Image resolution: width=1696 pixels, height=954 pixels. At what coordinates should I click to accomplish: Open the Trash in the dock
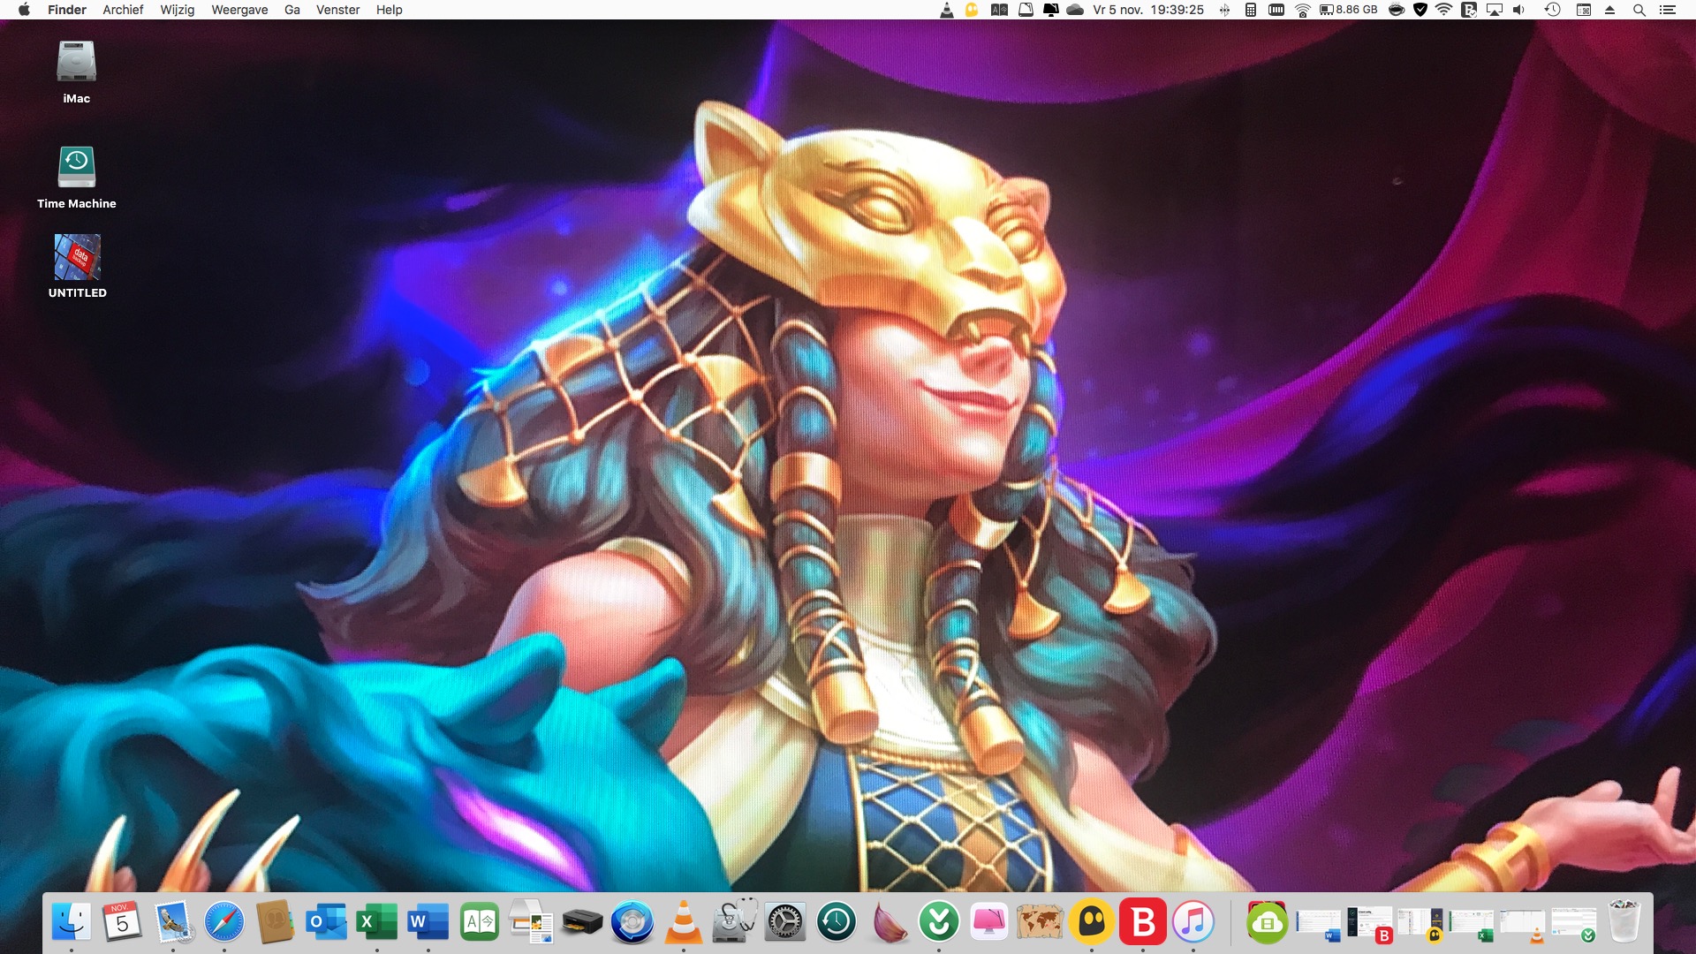pos(1624,922)
